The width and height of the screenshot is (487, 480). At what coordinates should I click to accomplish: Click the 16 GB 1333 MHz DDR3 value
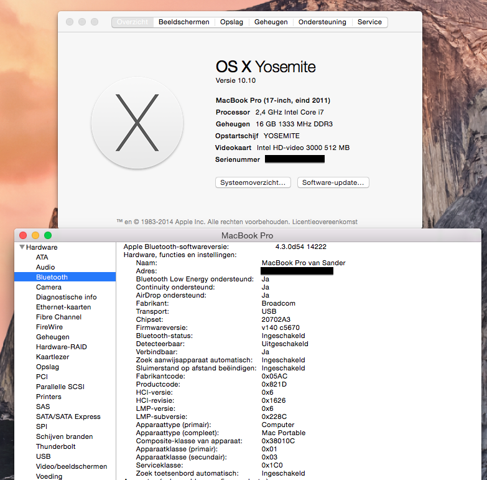294,124
